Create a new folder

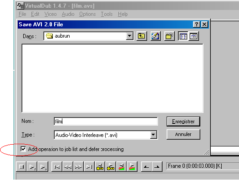coord(169,36)
